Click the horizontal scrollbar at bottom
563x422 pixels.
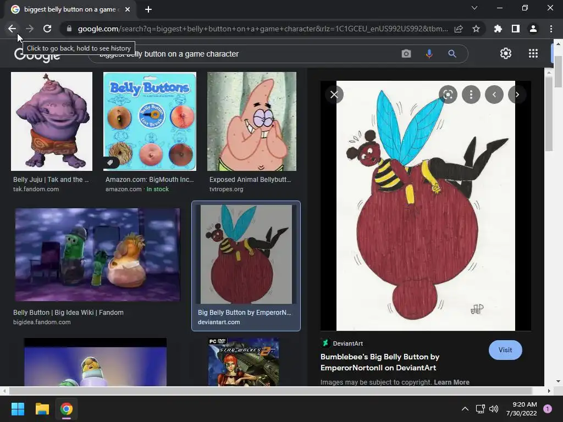(270, 391)
